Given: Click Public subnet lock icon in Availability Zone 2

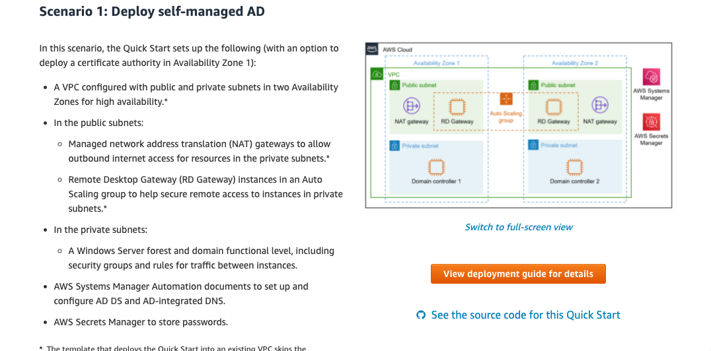Looking at the screenshot, I should pyautogui.click(x=533, y=85).
